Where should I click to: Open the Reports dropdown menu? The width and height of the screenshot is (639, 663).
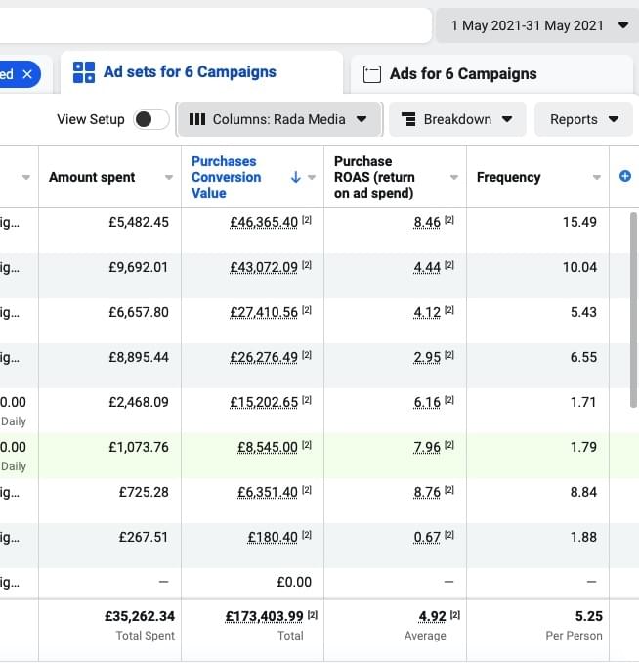(584, 119)
